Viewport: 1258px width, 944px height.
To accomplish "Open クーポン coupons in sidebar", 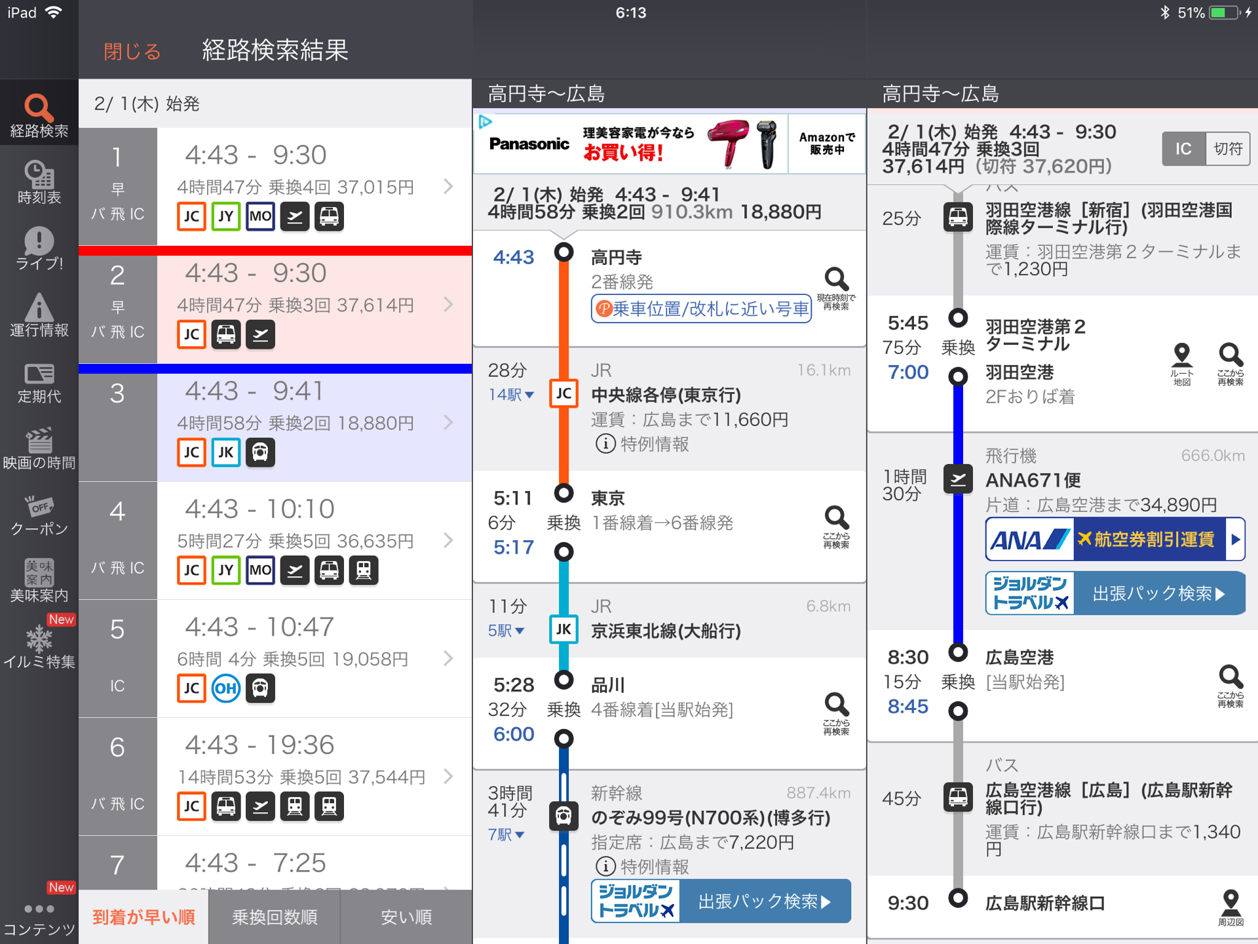I will click(39, 515).
